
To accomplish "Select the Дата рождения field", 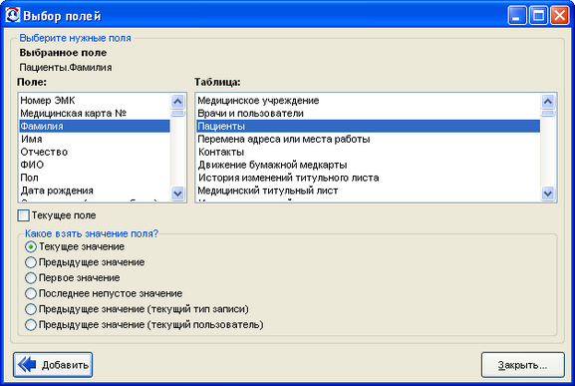I will [95, 191].
